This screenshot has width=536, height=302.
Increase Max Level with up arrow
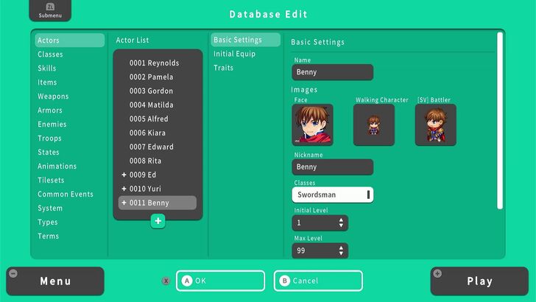click(x=341, y=247)
